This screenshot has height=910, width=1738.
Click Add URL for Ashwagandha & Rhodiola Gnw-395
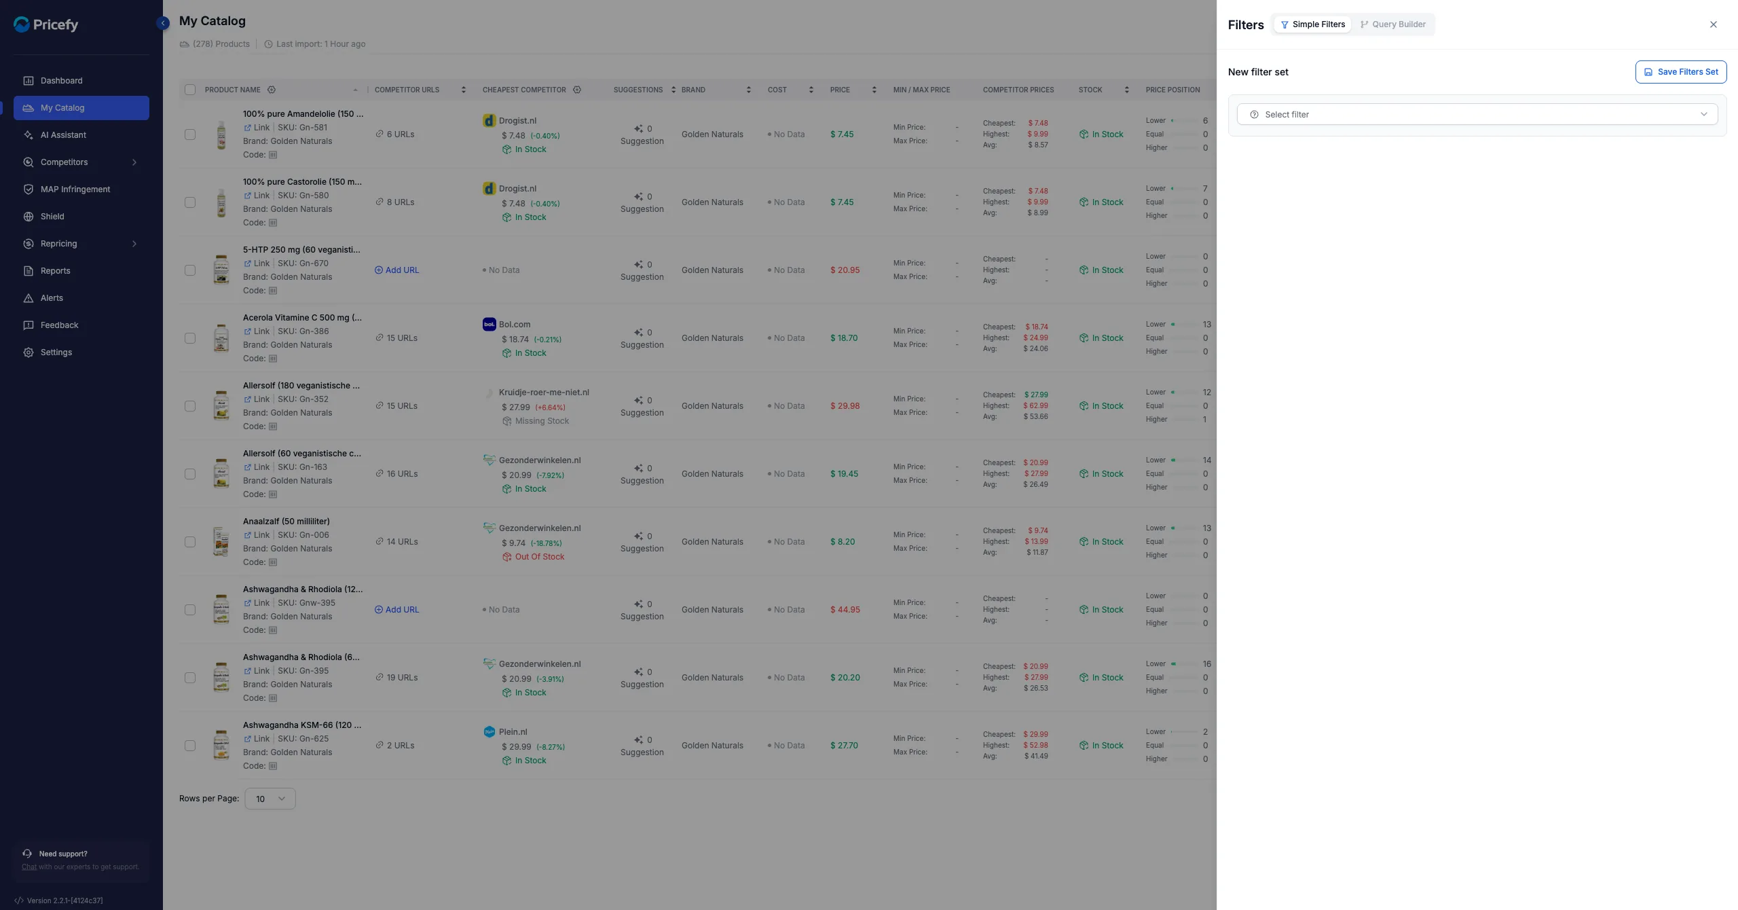pos(397,610)
